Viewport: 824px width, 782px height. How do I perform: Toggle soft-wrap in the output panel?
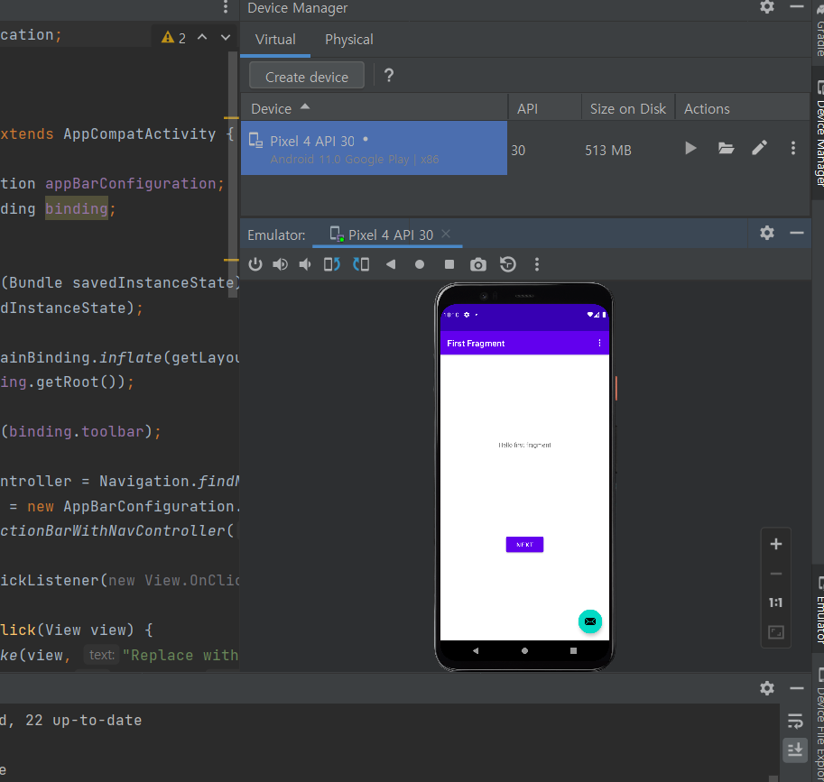pos(795,721)
